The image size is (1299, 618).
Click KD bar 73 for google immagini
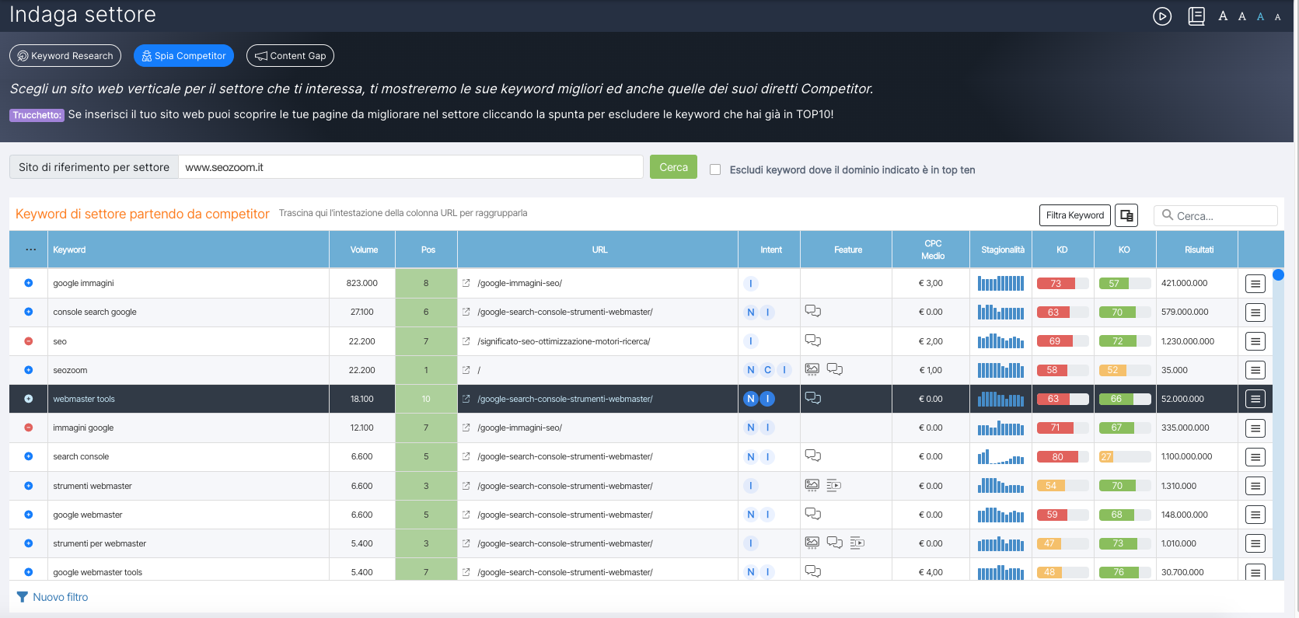(1063, 284)
